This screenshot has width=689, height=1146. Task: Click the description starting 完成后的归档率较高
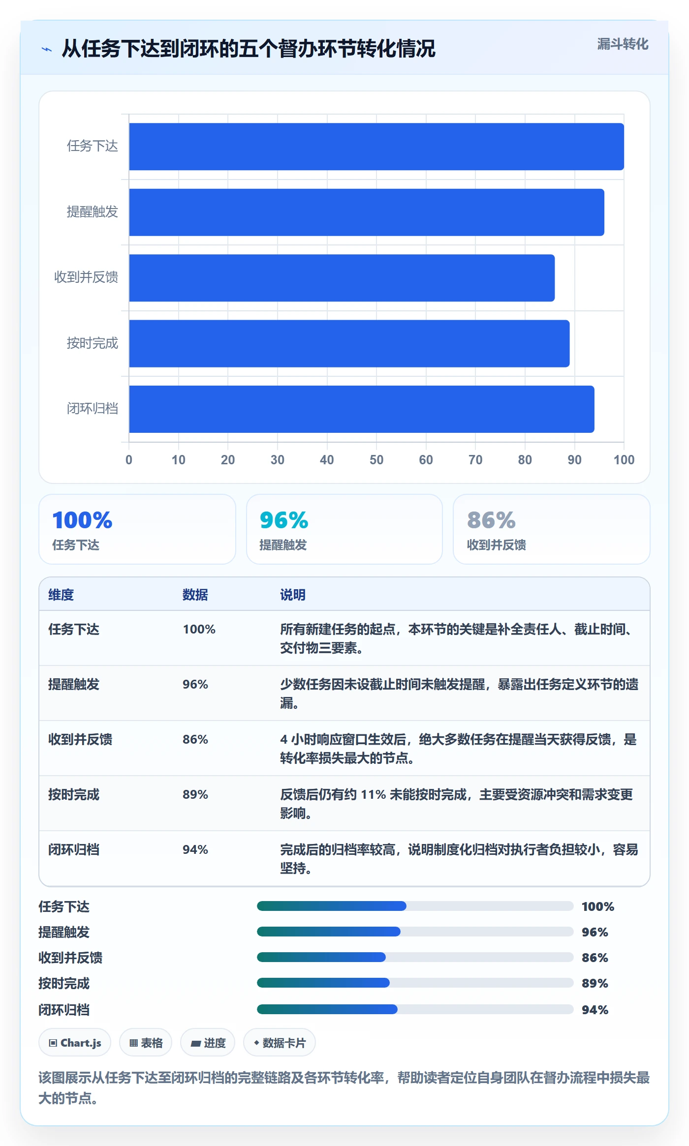click(x=459, y=859)
